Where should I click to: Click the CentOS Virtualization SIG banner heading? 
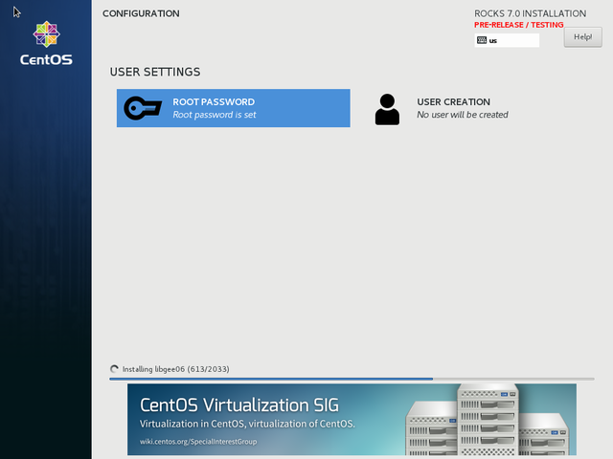pyautogui.click(x=238, y=404)
